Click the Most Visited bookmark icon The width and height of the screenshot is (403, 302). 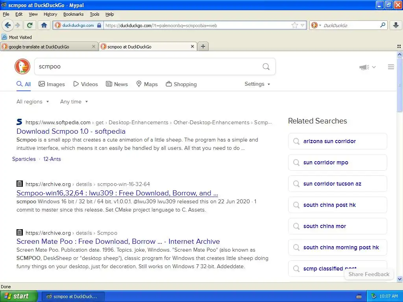click(x=4, y=37)
